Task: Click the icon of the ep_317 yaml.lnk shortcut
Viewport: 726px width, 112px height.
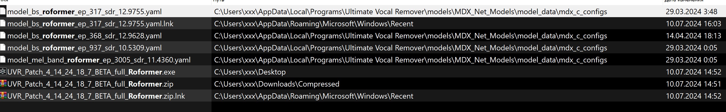Action: click(x=3, y=24)
